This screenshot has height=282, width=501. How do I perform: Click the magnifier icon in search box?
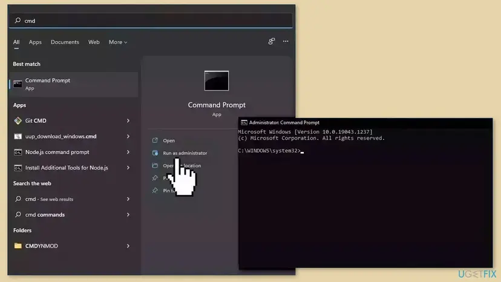pos(18,21)
